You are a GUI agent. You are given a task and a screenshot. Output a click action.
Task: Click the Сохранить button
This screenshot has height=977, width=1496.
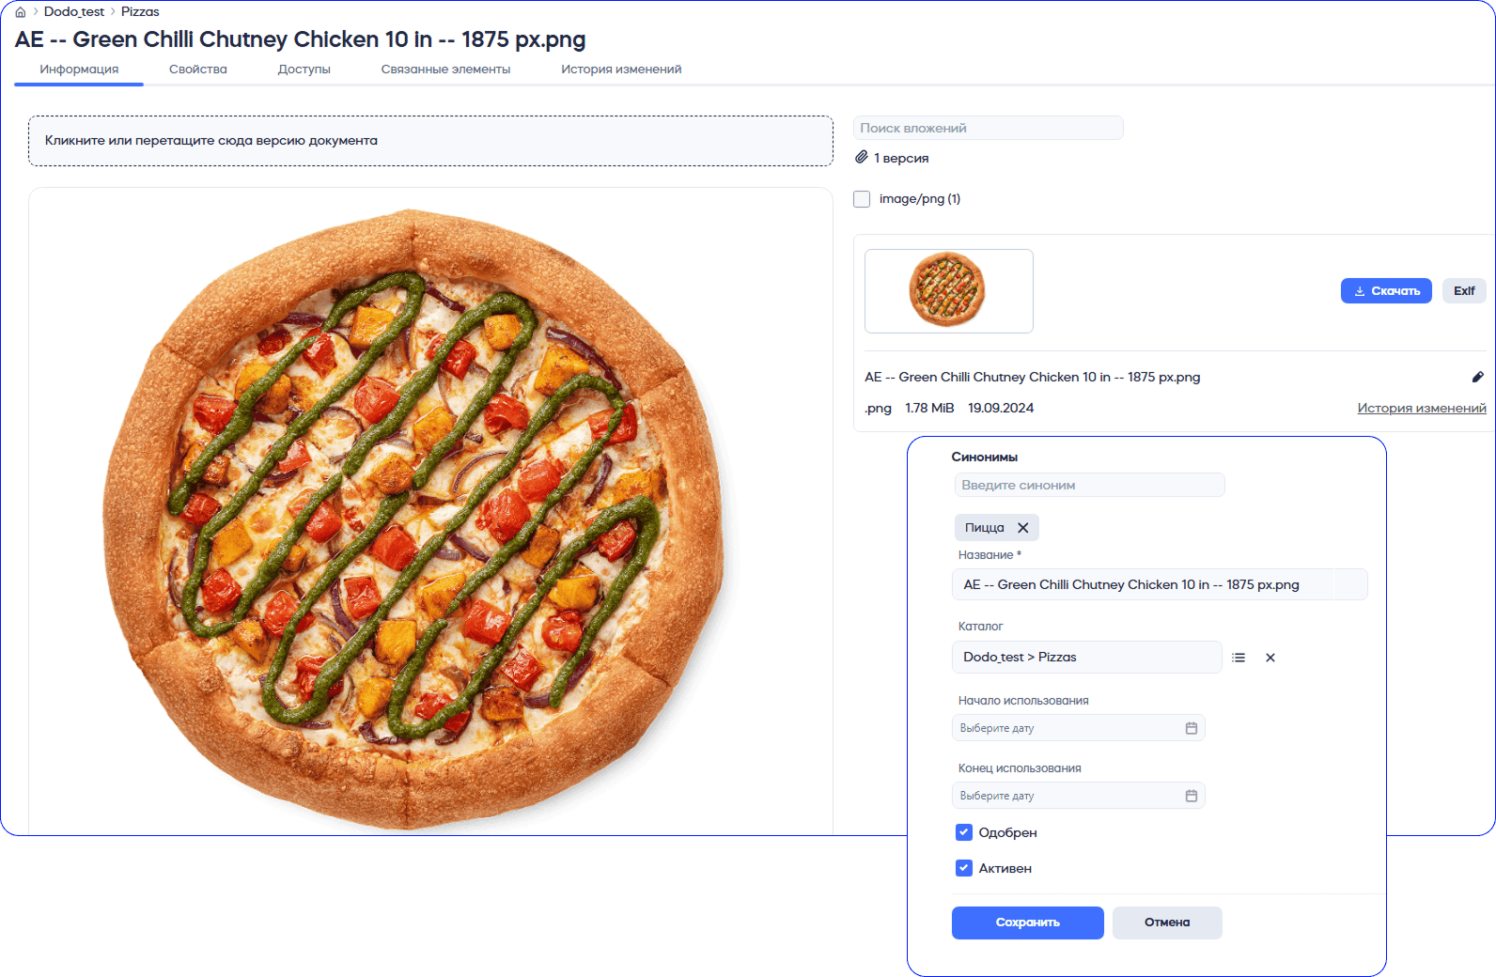1027,923
